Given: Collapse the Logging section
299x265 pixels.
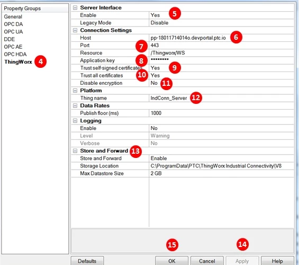Looking at the screenshot, I should coord(75,121).
